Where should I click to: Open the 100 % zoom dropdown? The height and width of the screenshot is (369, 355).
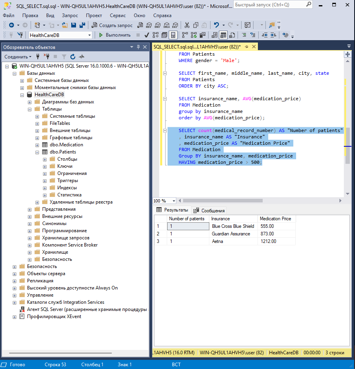point(174,201)
